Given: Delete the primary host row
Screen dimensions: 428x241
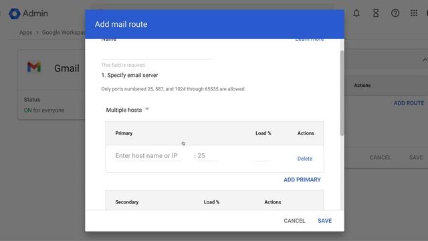Looking at the screenshot, I should click(x=305, y=159).
